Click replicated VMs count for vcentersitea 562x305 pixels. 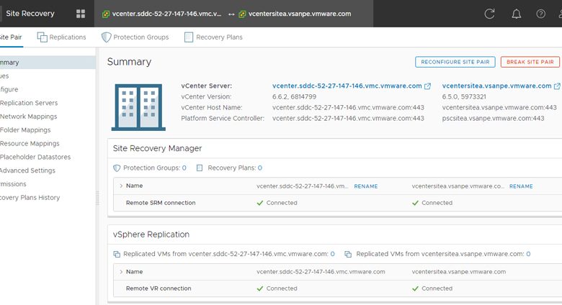(x=528, y=254)
